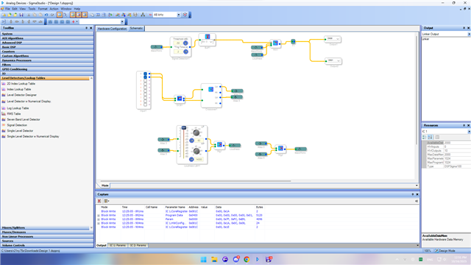Viewport: 471px width, 265px height.
Task: Click the Capture options icon beside red X
Action: pyautogui.click(x=106, y=201)
